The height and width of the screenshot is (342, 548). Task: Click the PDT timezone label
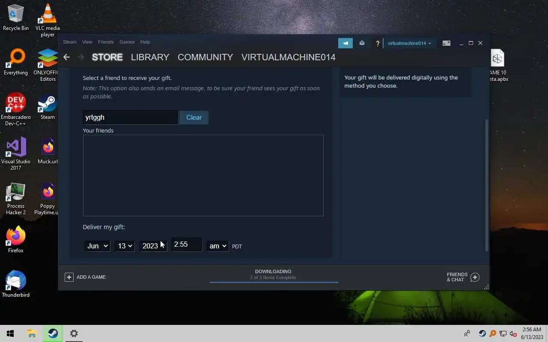237,246
